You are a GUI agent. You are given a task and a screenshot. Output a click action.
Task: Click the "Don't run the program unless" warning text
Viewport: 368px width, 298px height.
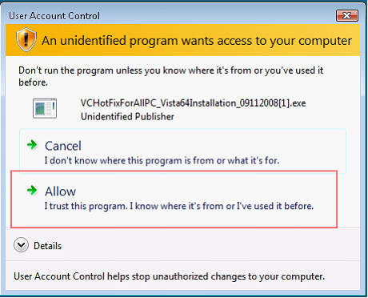tap(170, 76)
